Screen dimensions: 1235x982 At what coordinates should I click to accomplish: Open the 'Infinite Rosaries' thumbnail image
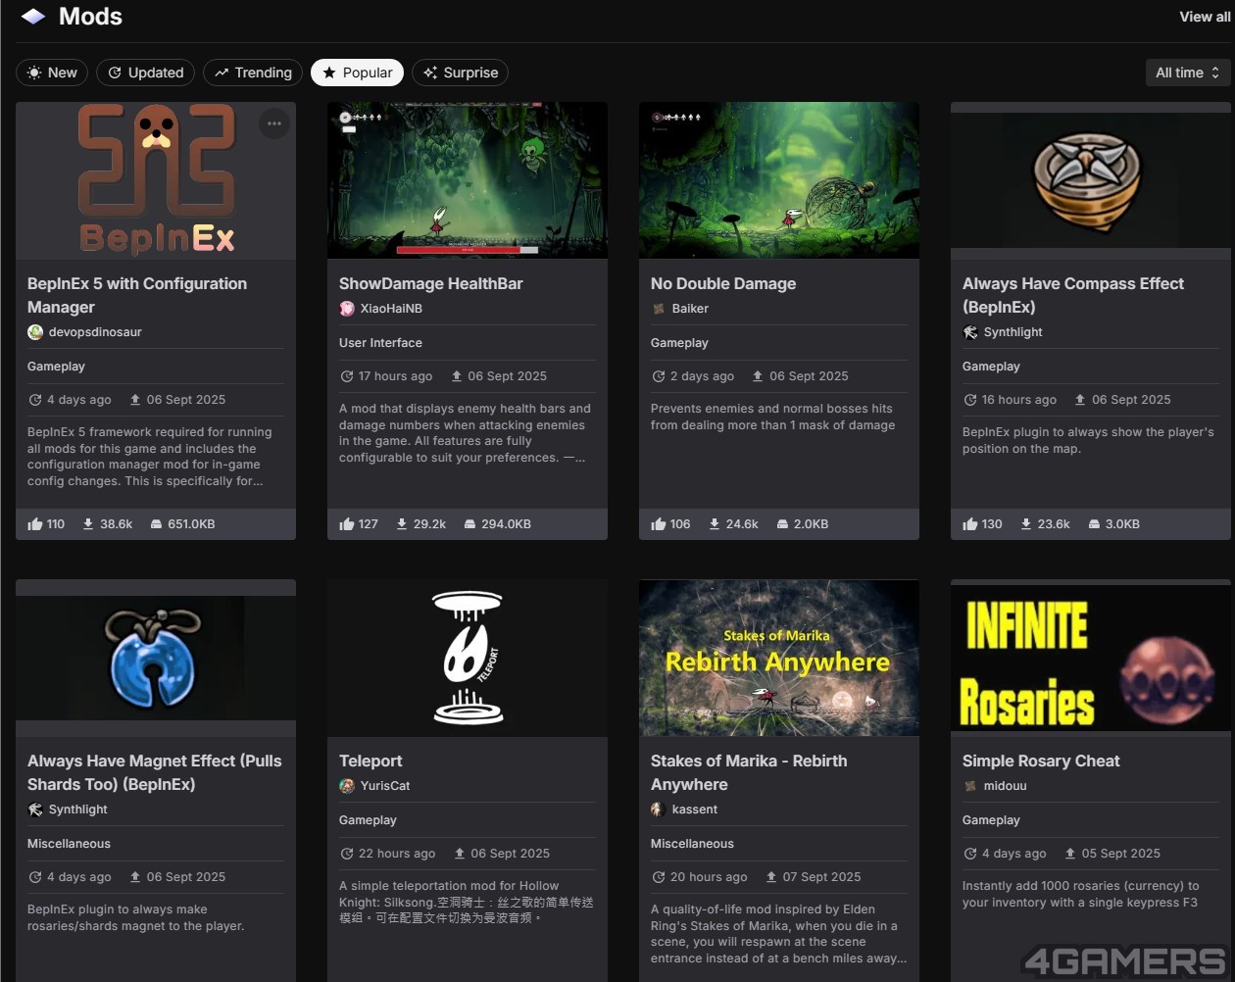1091,658
